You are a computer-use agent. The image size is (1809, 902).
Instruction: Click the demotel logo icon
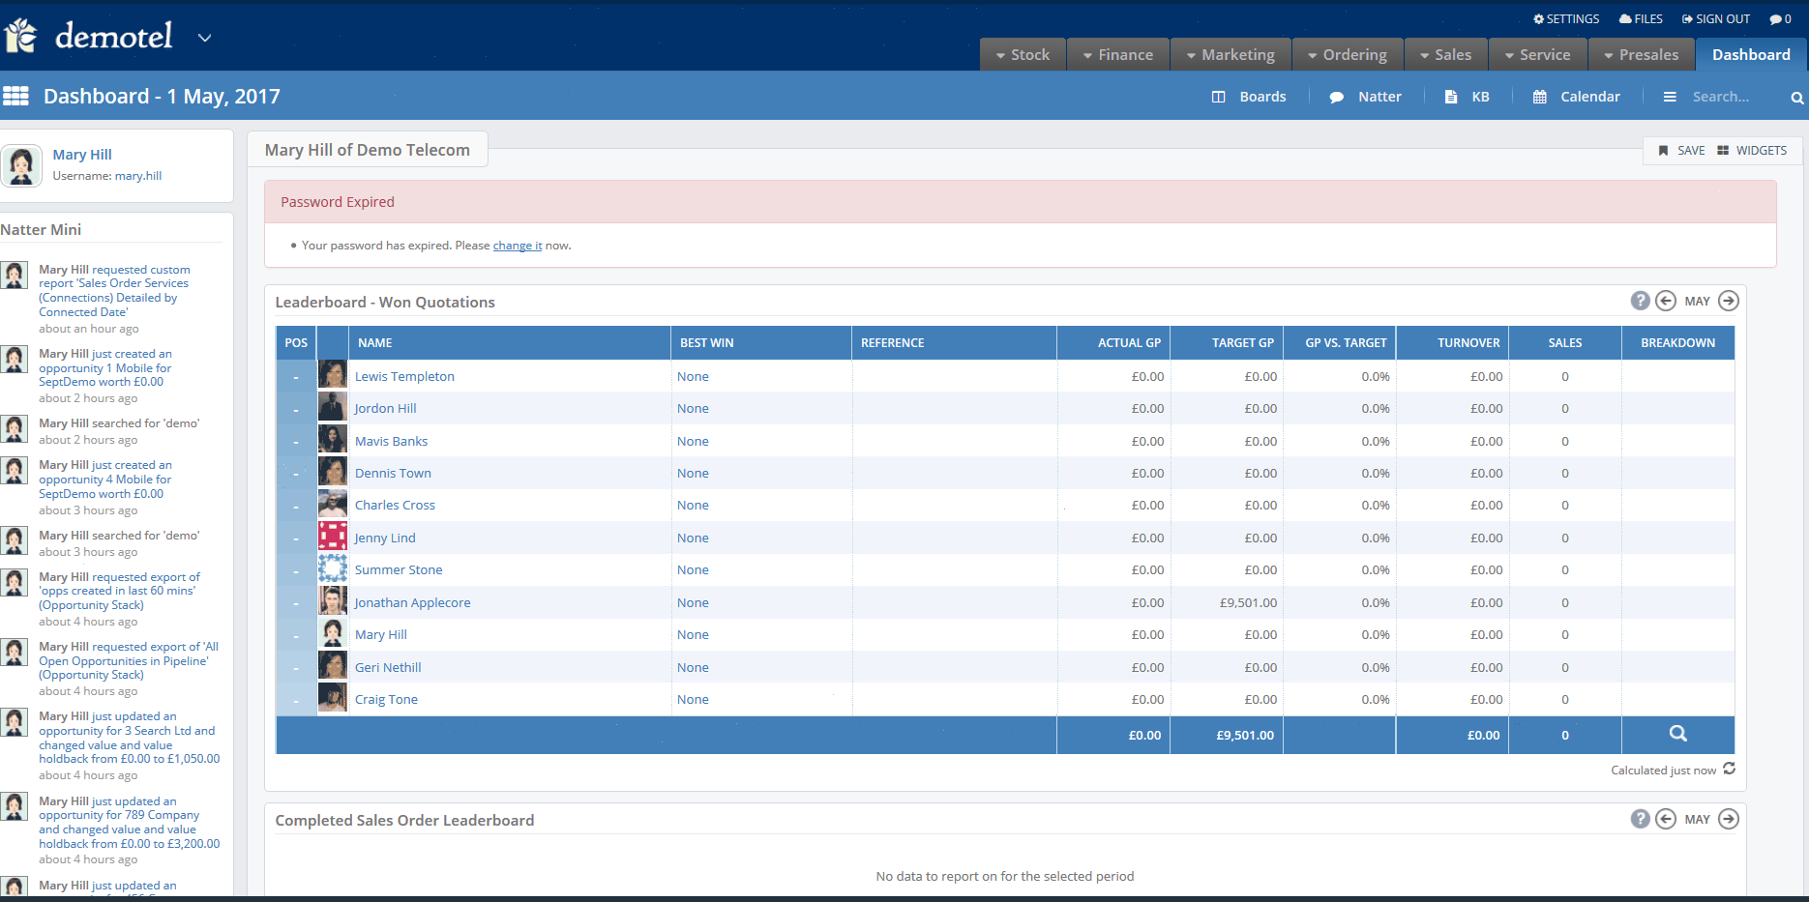20,36
